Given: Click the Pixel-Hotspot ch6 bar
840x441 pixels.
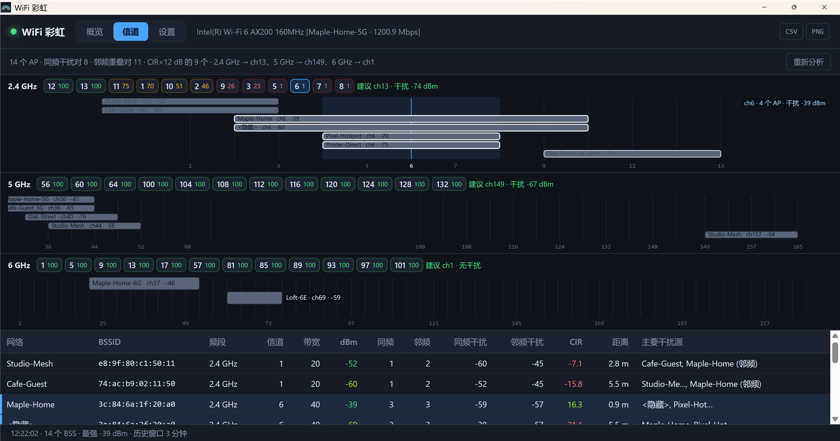Looking at the screenshot, I should click(x=411, y=136).
